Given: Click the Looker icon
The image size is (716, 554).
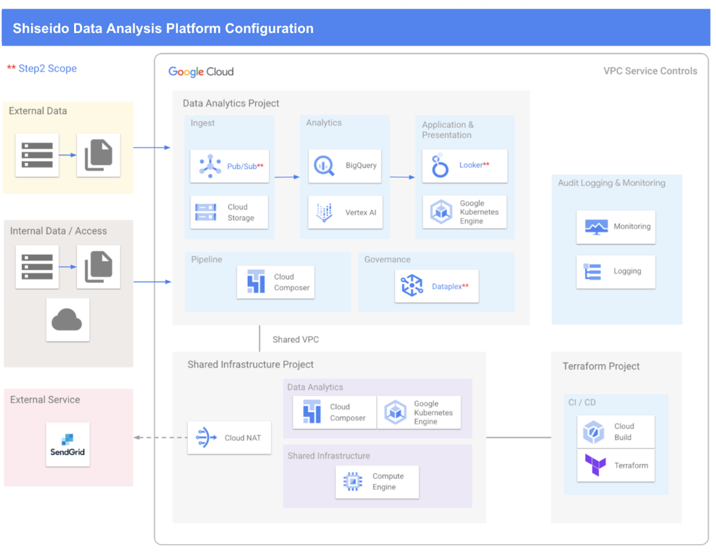Looking at the screenshot, I should tap(440, 166).
